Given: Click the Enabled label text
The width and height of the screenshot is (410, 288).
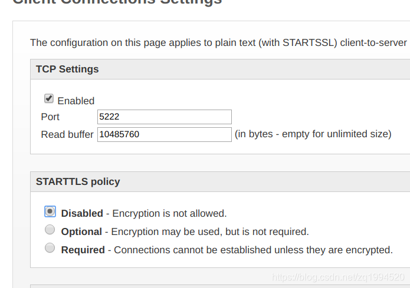Looking at the screenshot, I should [76, 101].
